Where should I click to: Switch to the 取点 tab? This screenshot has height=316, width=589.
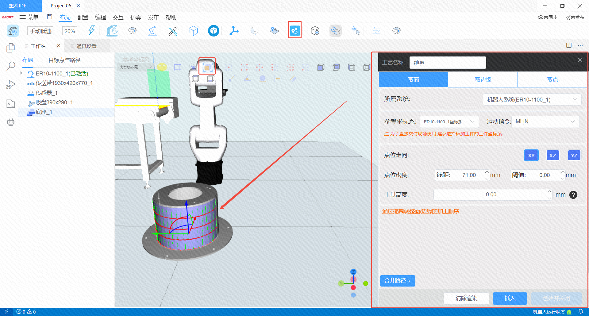click(x=552, y=80)
